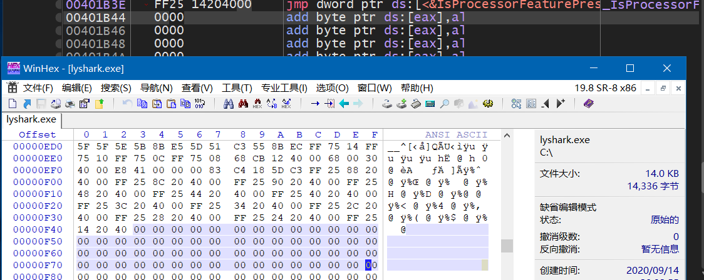Open the Calculator icon in toolbar

coord(430,104)
